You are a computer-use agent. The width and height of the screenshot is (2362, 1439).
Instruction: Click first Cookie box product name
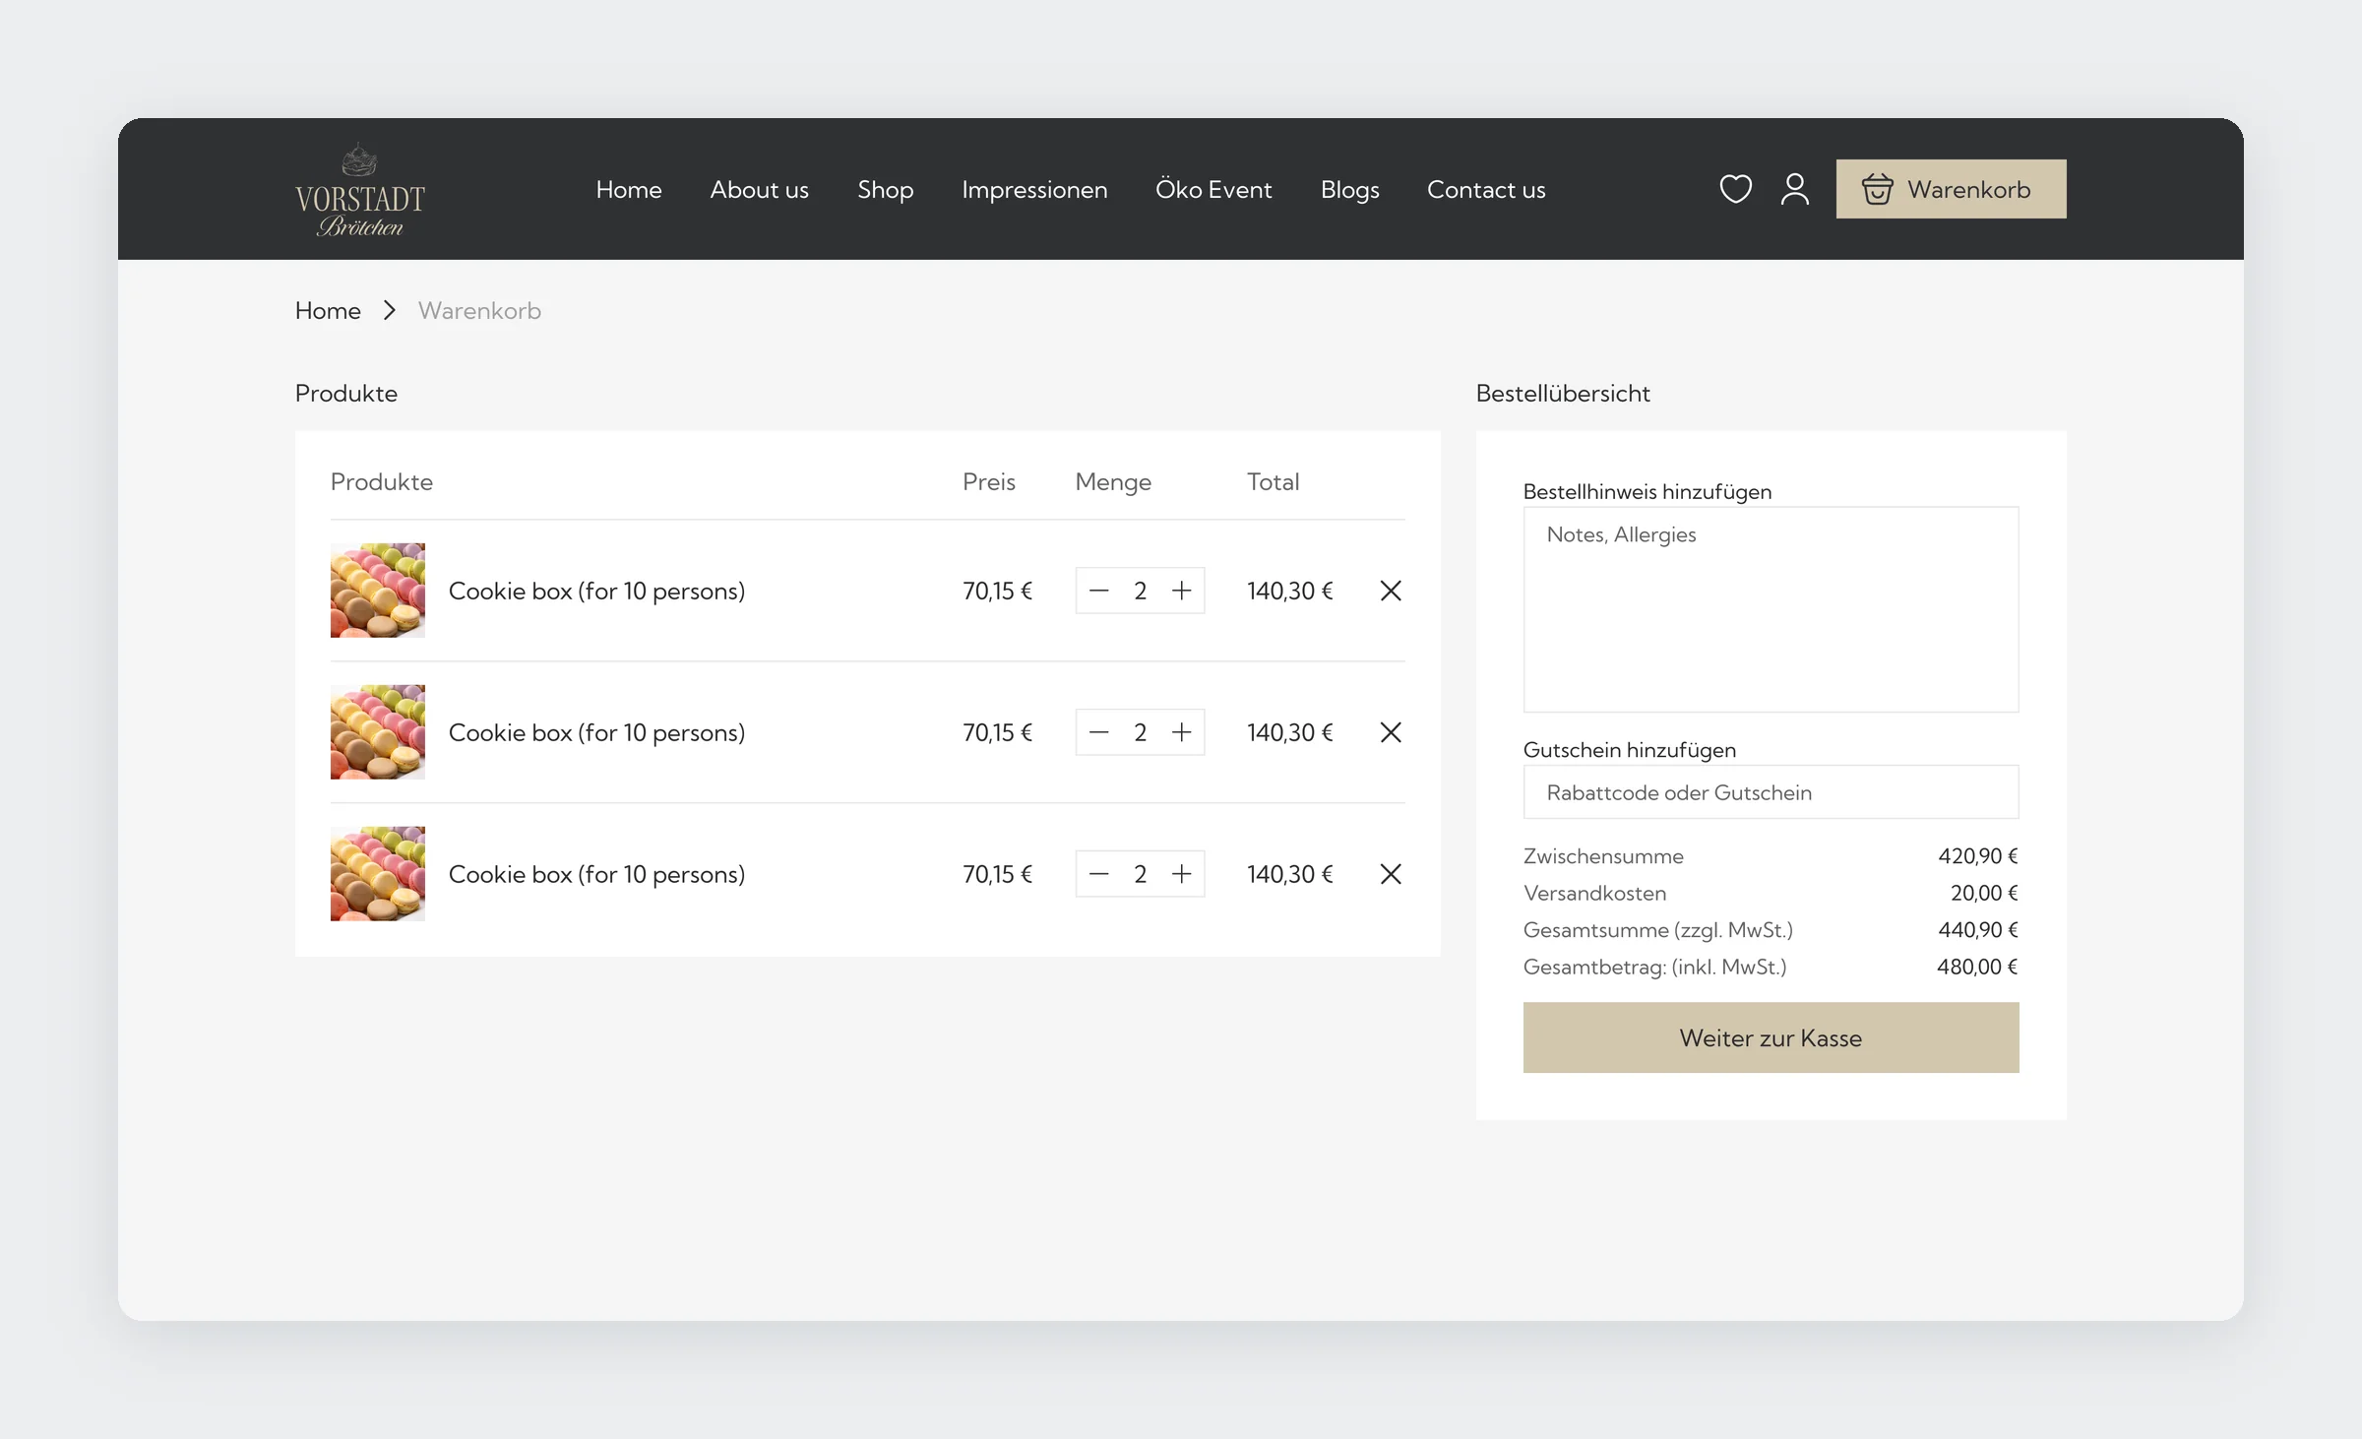pos(596,592)
